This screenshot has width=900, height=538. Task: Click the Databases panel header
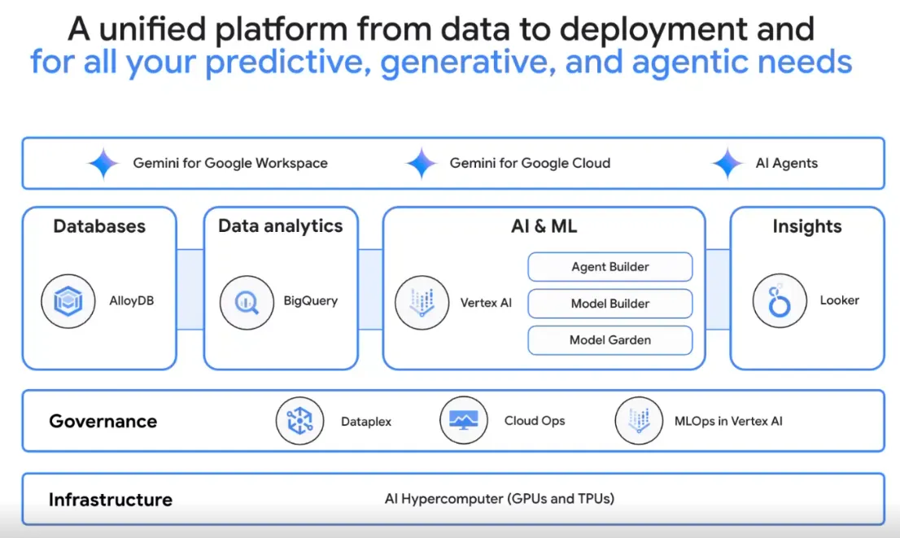pyautogui.click(x=99, y=226)
